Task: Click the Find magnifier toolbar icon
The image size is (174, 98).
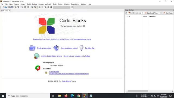Action: click(x=32, y=7)
